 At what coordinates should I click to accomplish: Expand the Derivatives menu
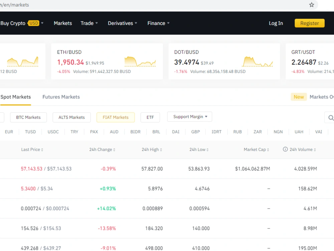click(123, 23)
